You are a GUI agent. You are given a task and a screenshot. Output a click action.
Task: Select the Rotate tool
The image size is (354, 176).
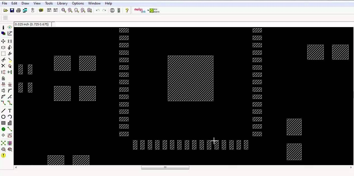click(10, 47)
